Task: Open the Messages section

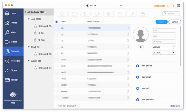Action: (x=13, y=61)
